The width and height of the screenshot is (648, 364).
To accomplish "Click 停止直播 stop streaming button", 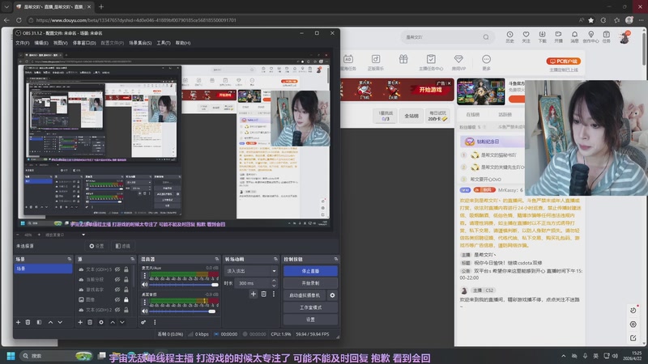I will pyautogui.click(x=310, y=271).
